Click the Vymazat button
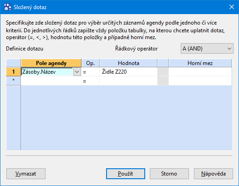Image resolution: width=239 pixels, height=186 pixels. tap(26, 174)
